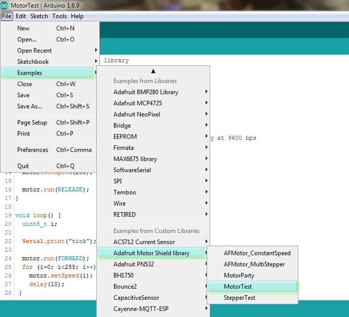Select Adafruit Motor Shield library entry
Image resolution: width=349 pixels, height=317 pixels.
click(152, 253)
